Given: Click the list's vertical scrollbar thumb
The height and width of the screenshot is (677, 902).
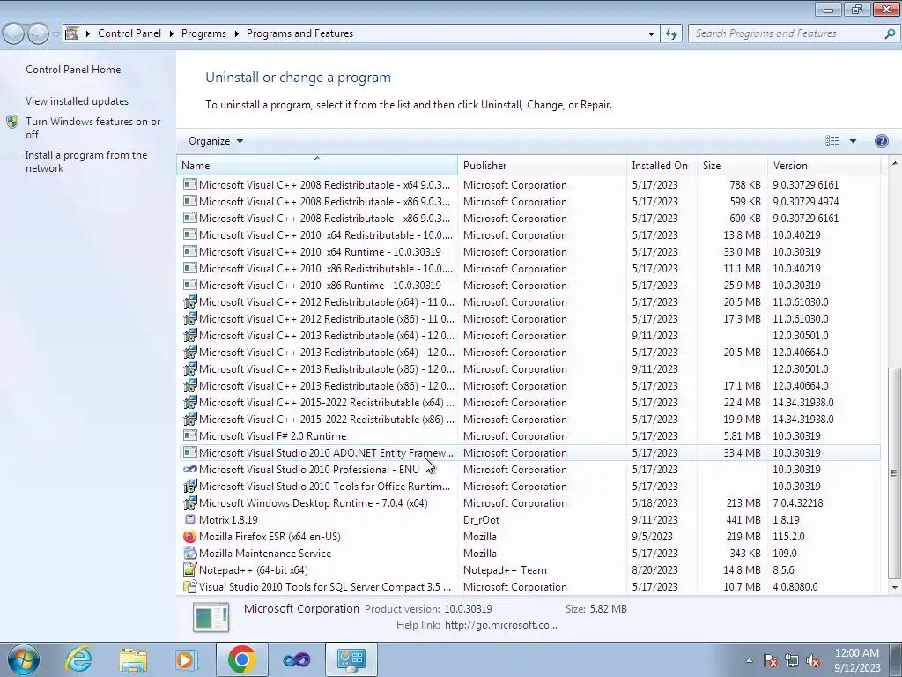Looking at the screenshot, I should coord(894,472).
